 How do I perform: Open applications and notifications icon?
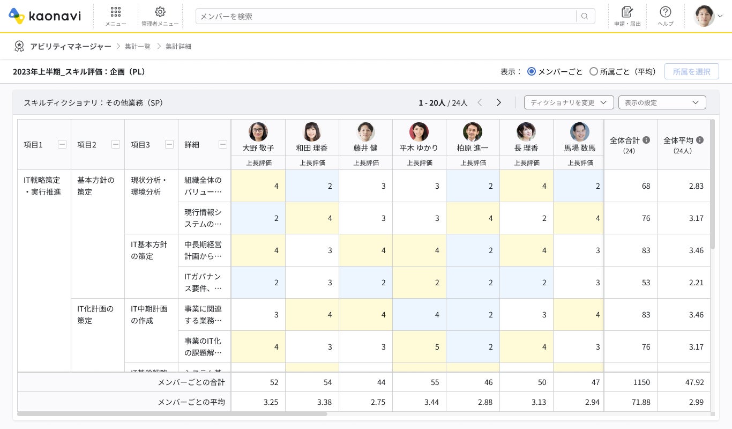[627, 12]
